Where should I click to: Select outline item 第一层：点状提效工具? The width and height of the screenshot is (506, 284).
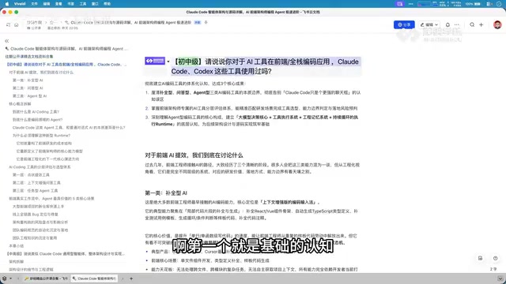click(x=31, y=175)
